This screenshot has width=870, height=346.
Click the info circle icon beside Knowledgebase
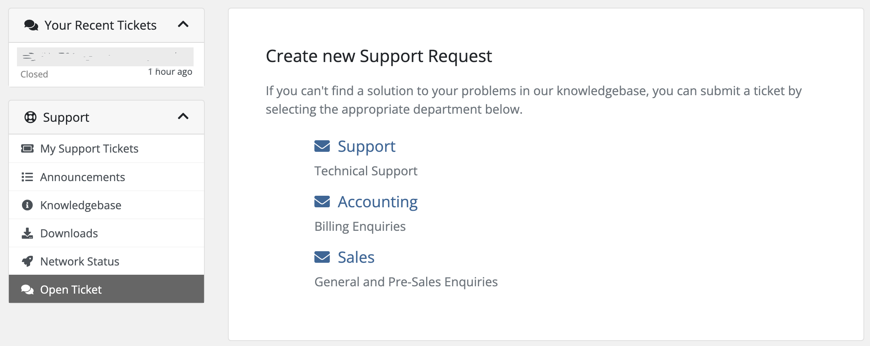(27, 205)
